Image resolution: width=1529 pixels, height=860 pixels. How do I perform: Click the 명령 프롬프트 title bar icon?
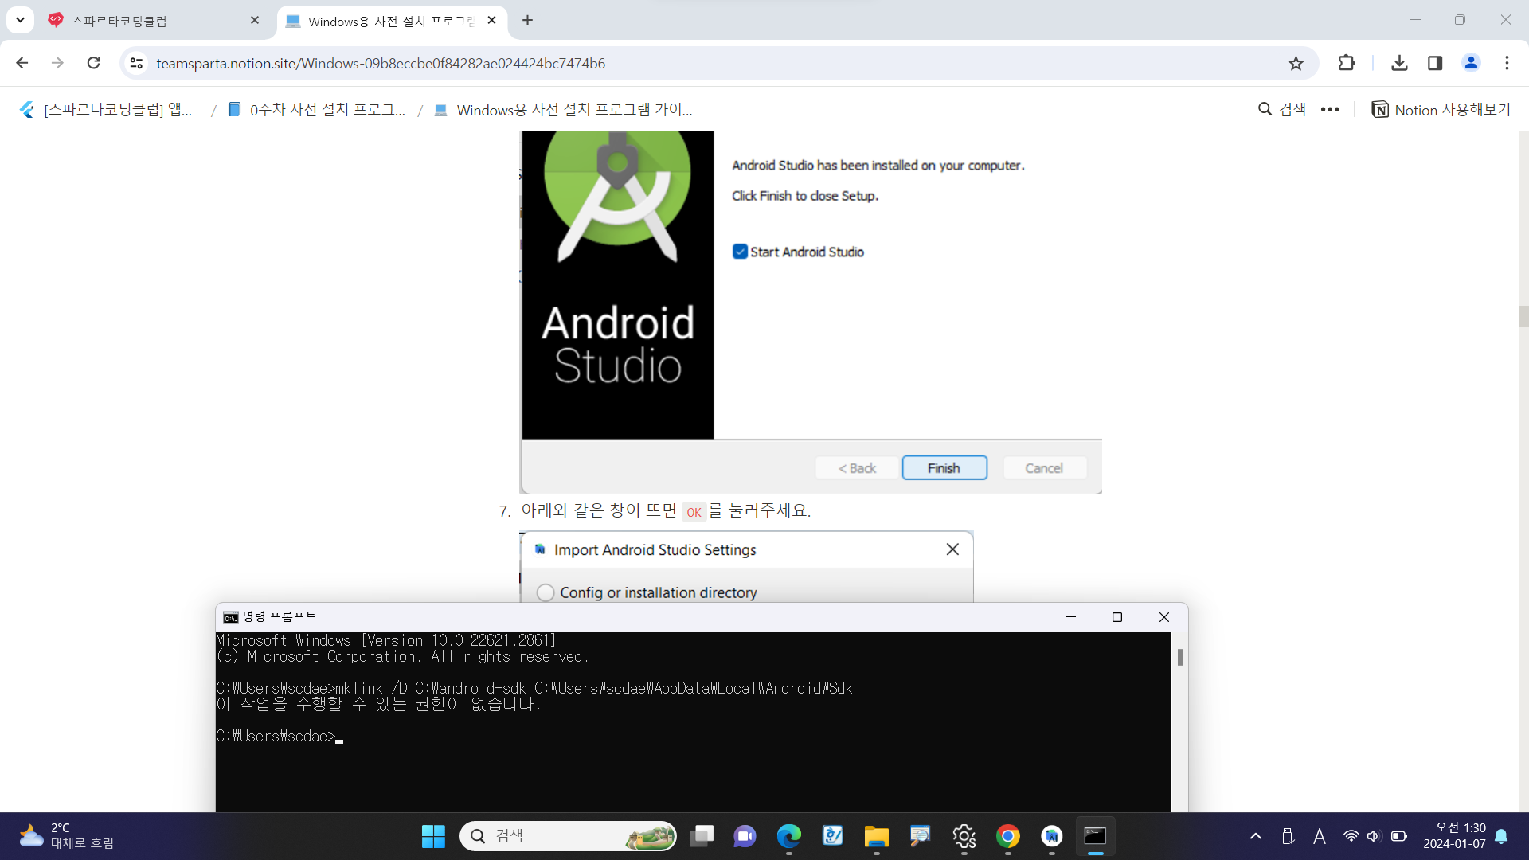click(230, 617)
